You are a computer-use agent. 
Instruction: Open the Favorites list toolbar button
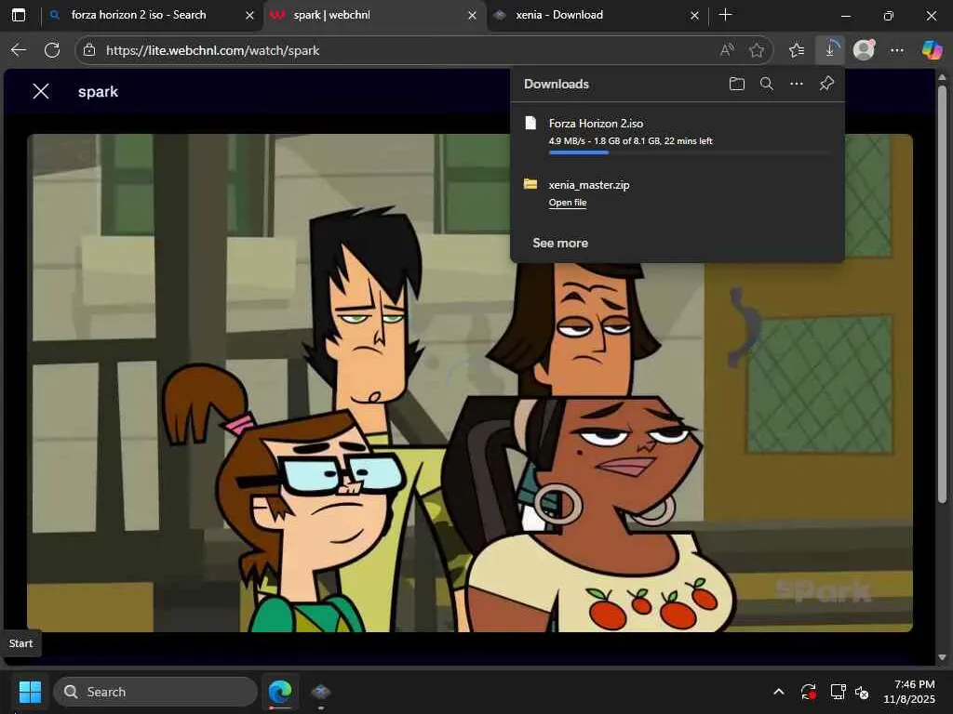pos(797,50)
